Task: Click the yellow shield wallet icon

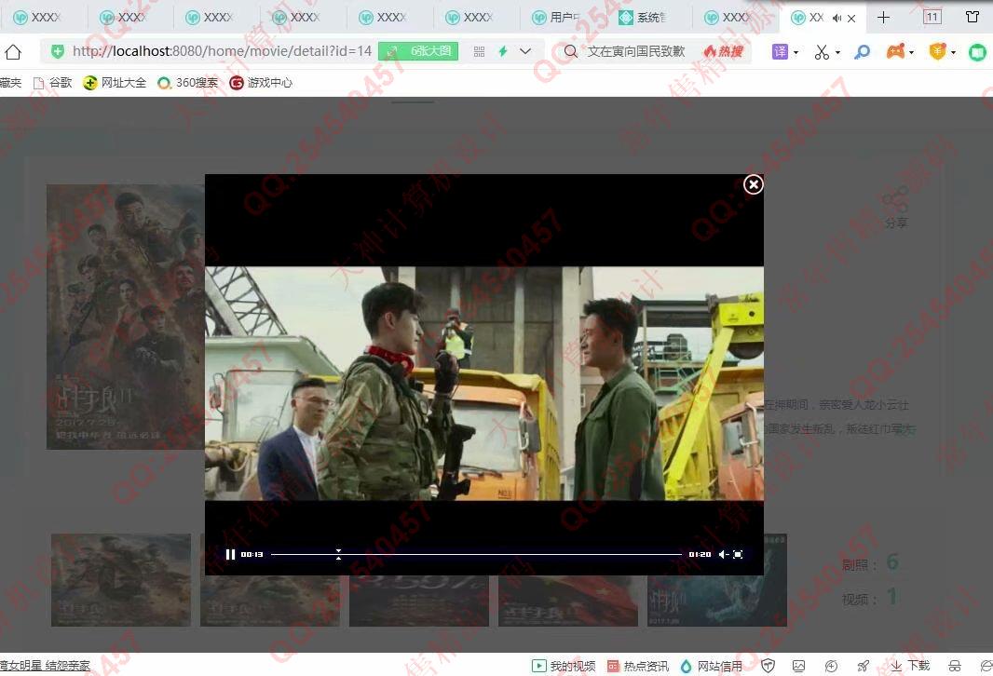Action: pos(937,51)
